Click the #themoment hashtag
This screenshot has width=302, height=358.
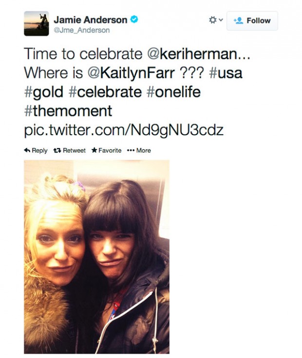click(68, 111)
